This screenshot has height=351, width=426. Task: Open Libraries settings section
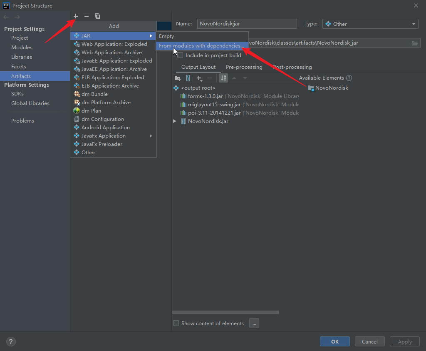[22, 57]
